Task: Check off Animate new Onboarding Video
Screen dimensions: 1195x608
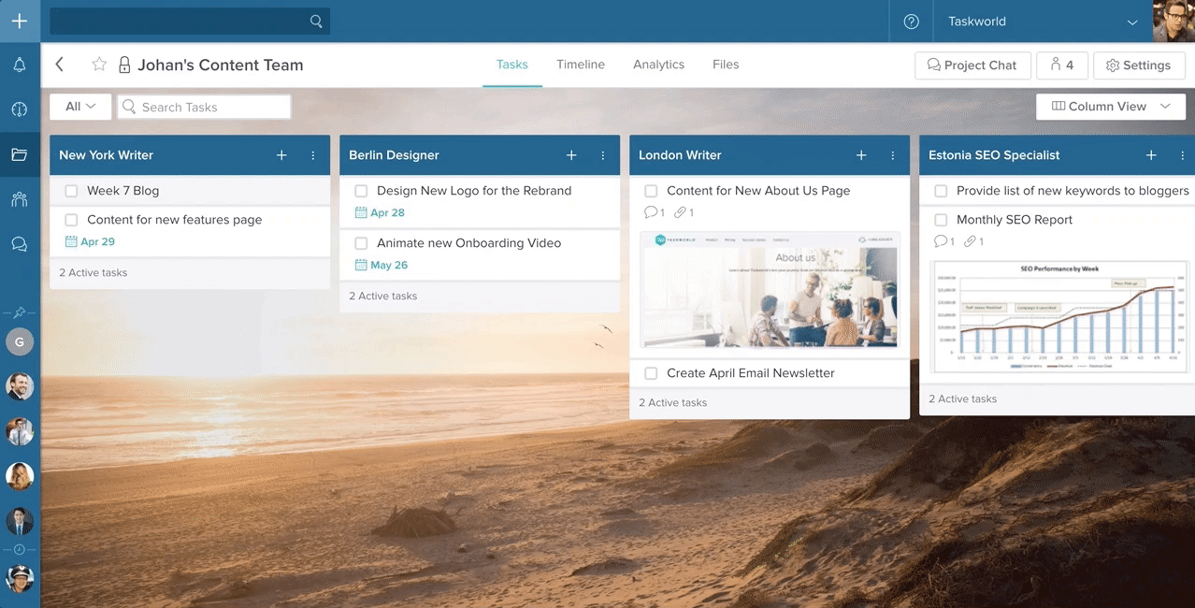Action: (x=361, y=243)
